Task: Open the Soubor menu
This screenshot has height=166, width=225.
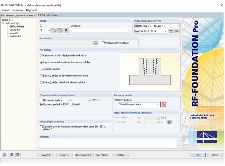Action: (6, 10)
